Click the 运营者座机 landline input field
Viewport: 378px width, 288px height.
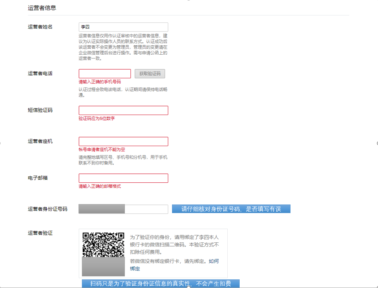(123, 141)
